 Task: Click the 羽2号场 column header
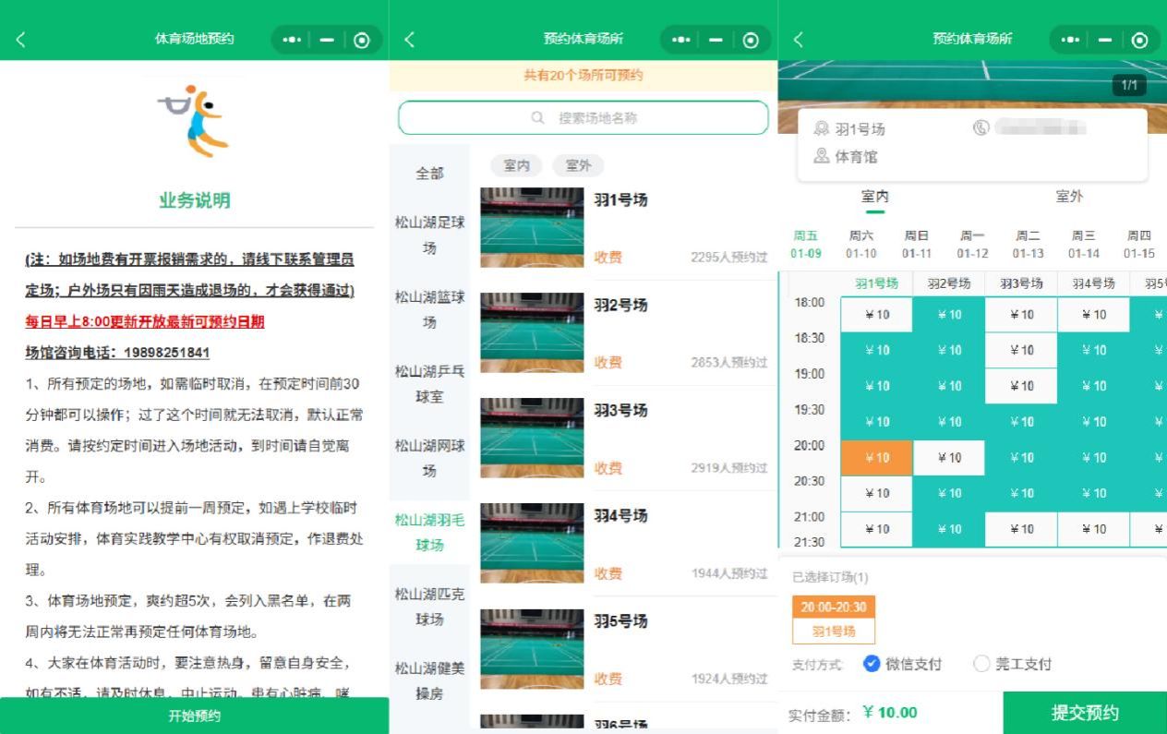click(949, 284)
